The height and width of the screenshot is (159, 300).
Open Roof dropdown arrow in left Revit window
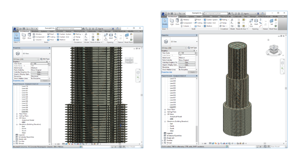click(55, 34)
